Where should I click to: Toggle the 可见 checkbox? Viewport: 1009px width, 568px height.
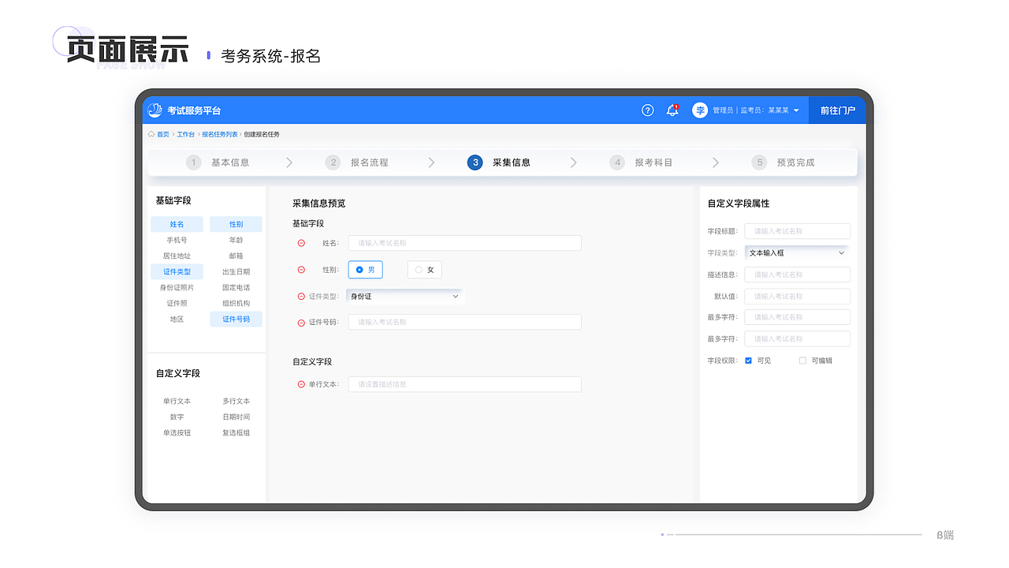pos(748,361)
